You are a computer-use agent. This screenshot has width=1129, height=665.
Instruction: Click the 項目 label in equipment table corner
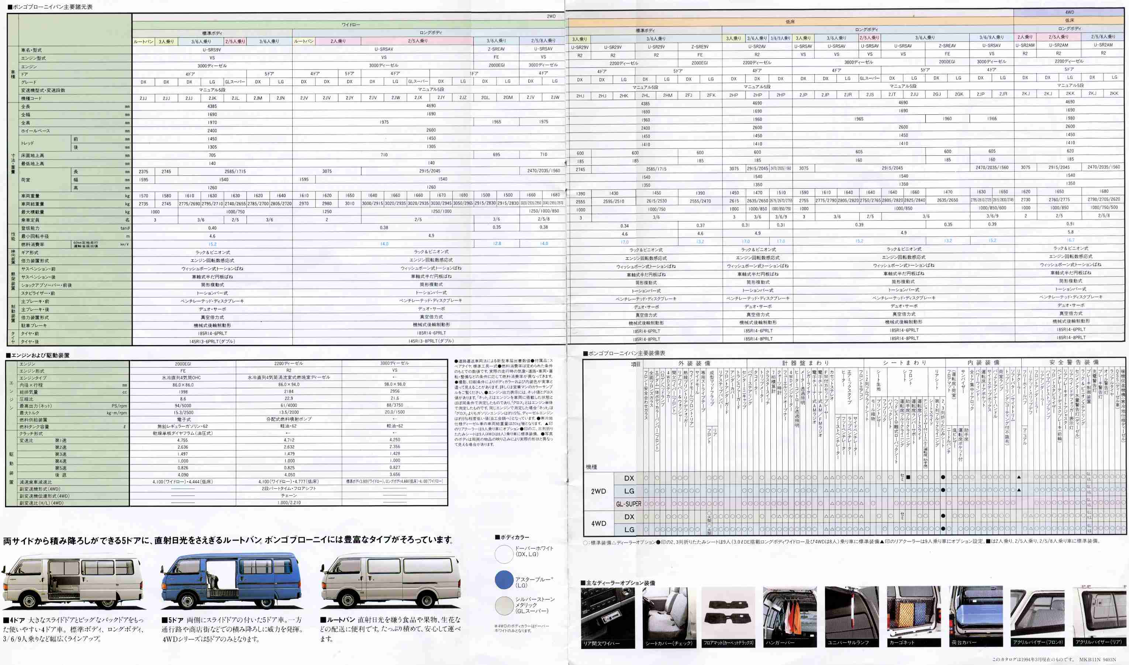coord(635,364)
